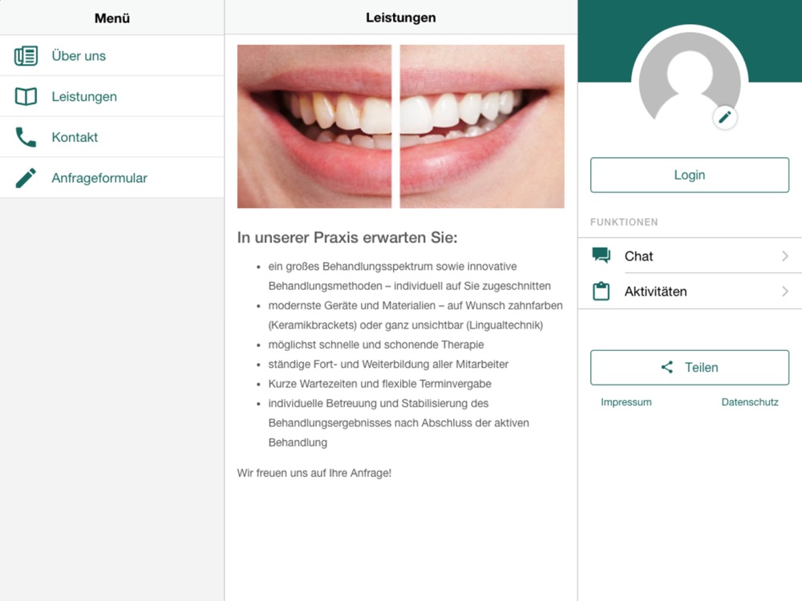The width and height of the screenshot is (802, 601).
Task: Click the Chat speech bubbles icon
Action: pos(601,255)
